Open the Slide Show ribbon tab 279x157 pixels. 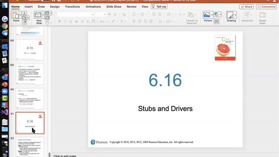coord(114,7)
